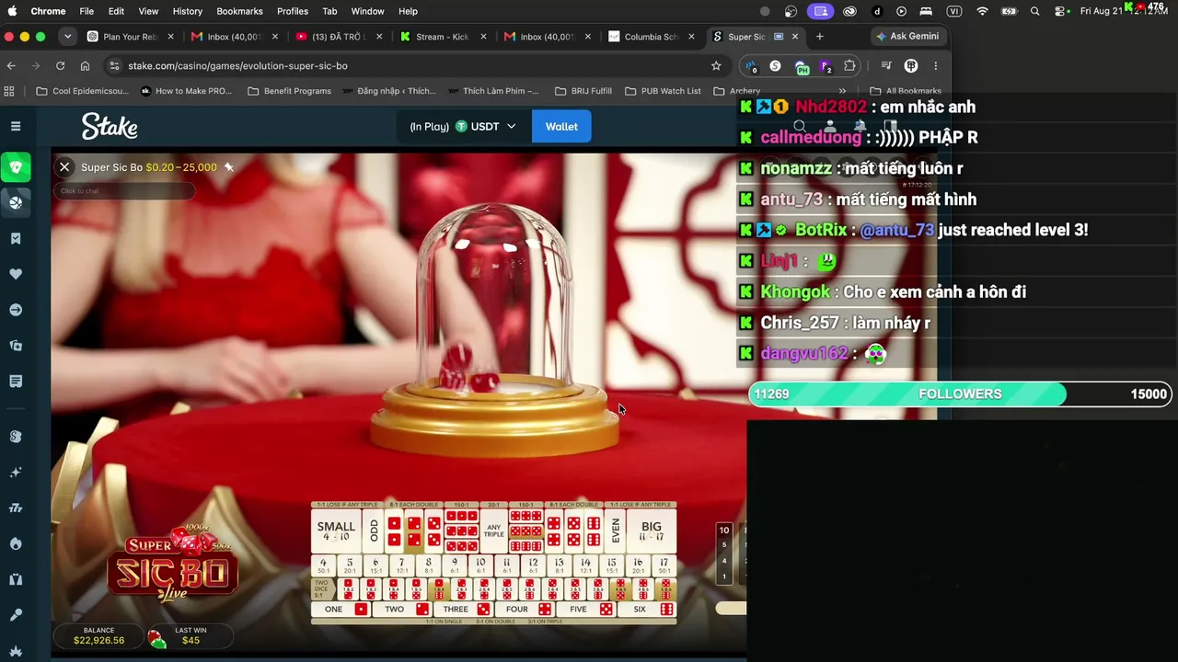Switch to the Plan Your Reb tab
This screenshot has width=1178, height=662.
130,37
